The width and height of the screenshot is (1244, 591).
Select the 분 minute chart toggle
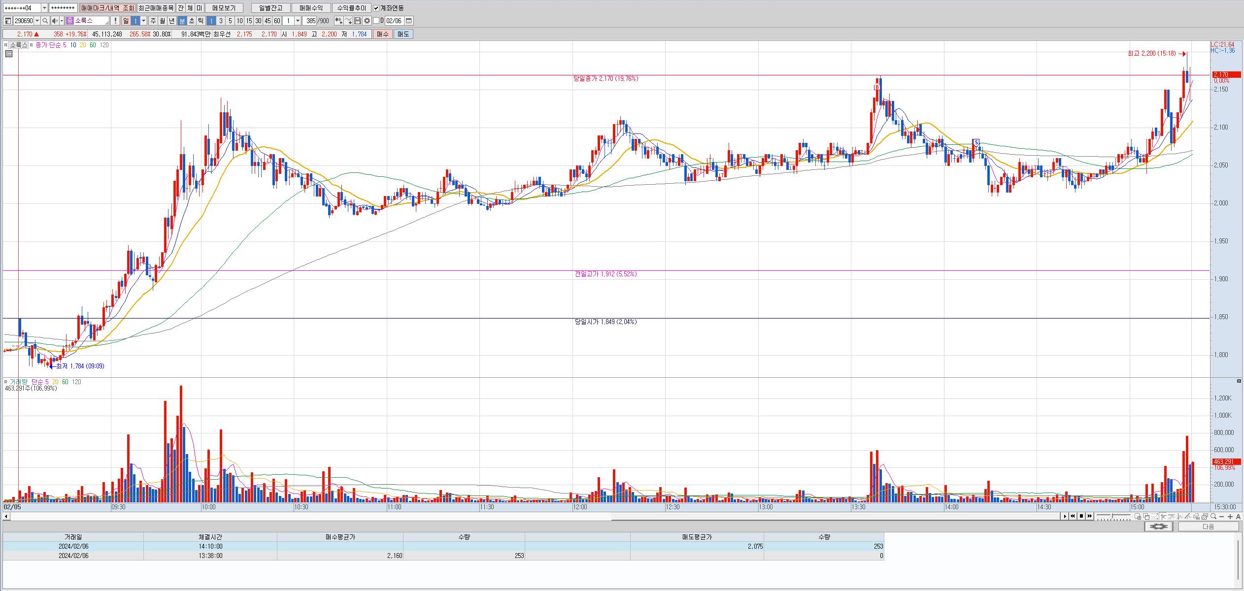coord(182,21)
